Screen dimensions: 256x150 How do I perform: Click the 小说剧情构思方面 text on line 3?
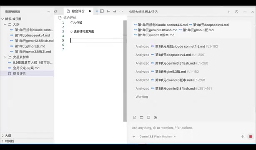(82, 32)
